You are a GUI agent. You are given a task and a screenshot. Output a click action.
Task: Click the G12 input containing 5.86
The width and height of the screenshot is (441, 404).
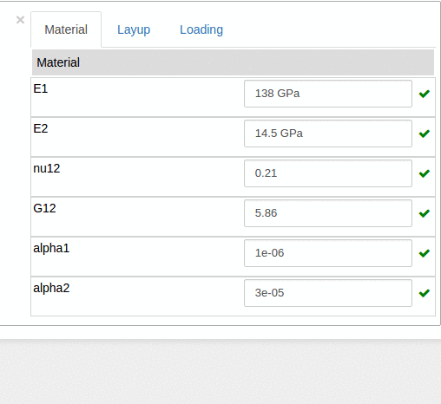click(328, 213)
